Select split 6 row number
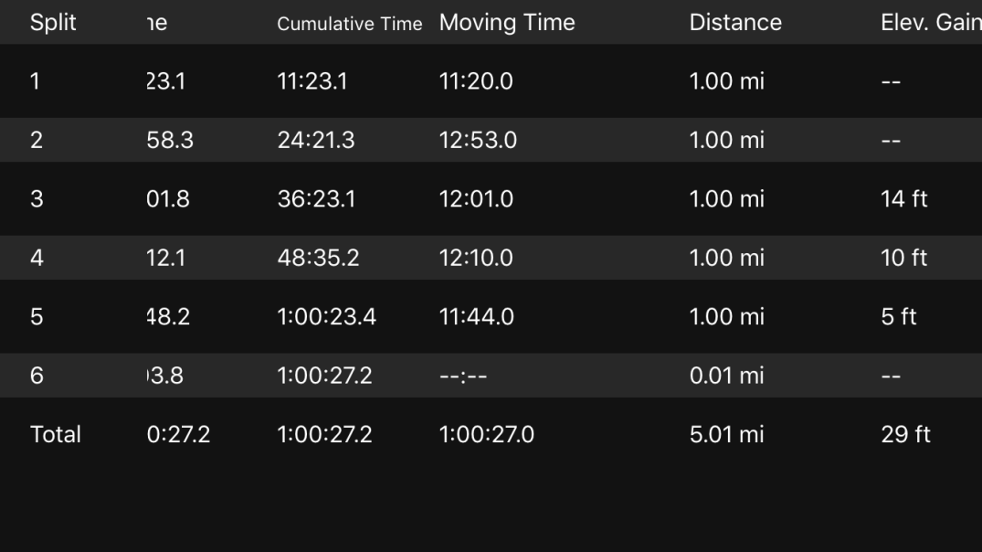This screenshot has width=982, height=552. coord(37,376)
